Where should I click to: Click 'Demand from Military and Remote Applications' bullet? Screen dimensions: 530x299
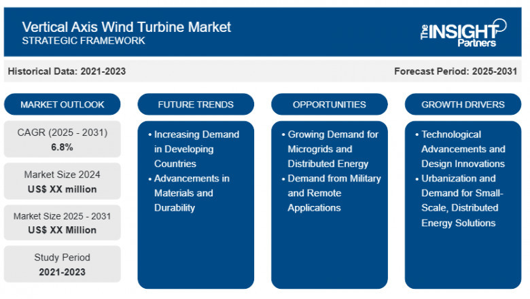(x=332, y=193)
